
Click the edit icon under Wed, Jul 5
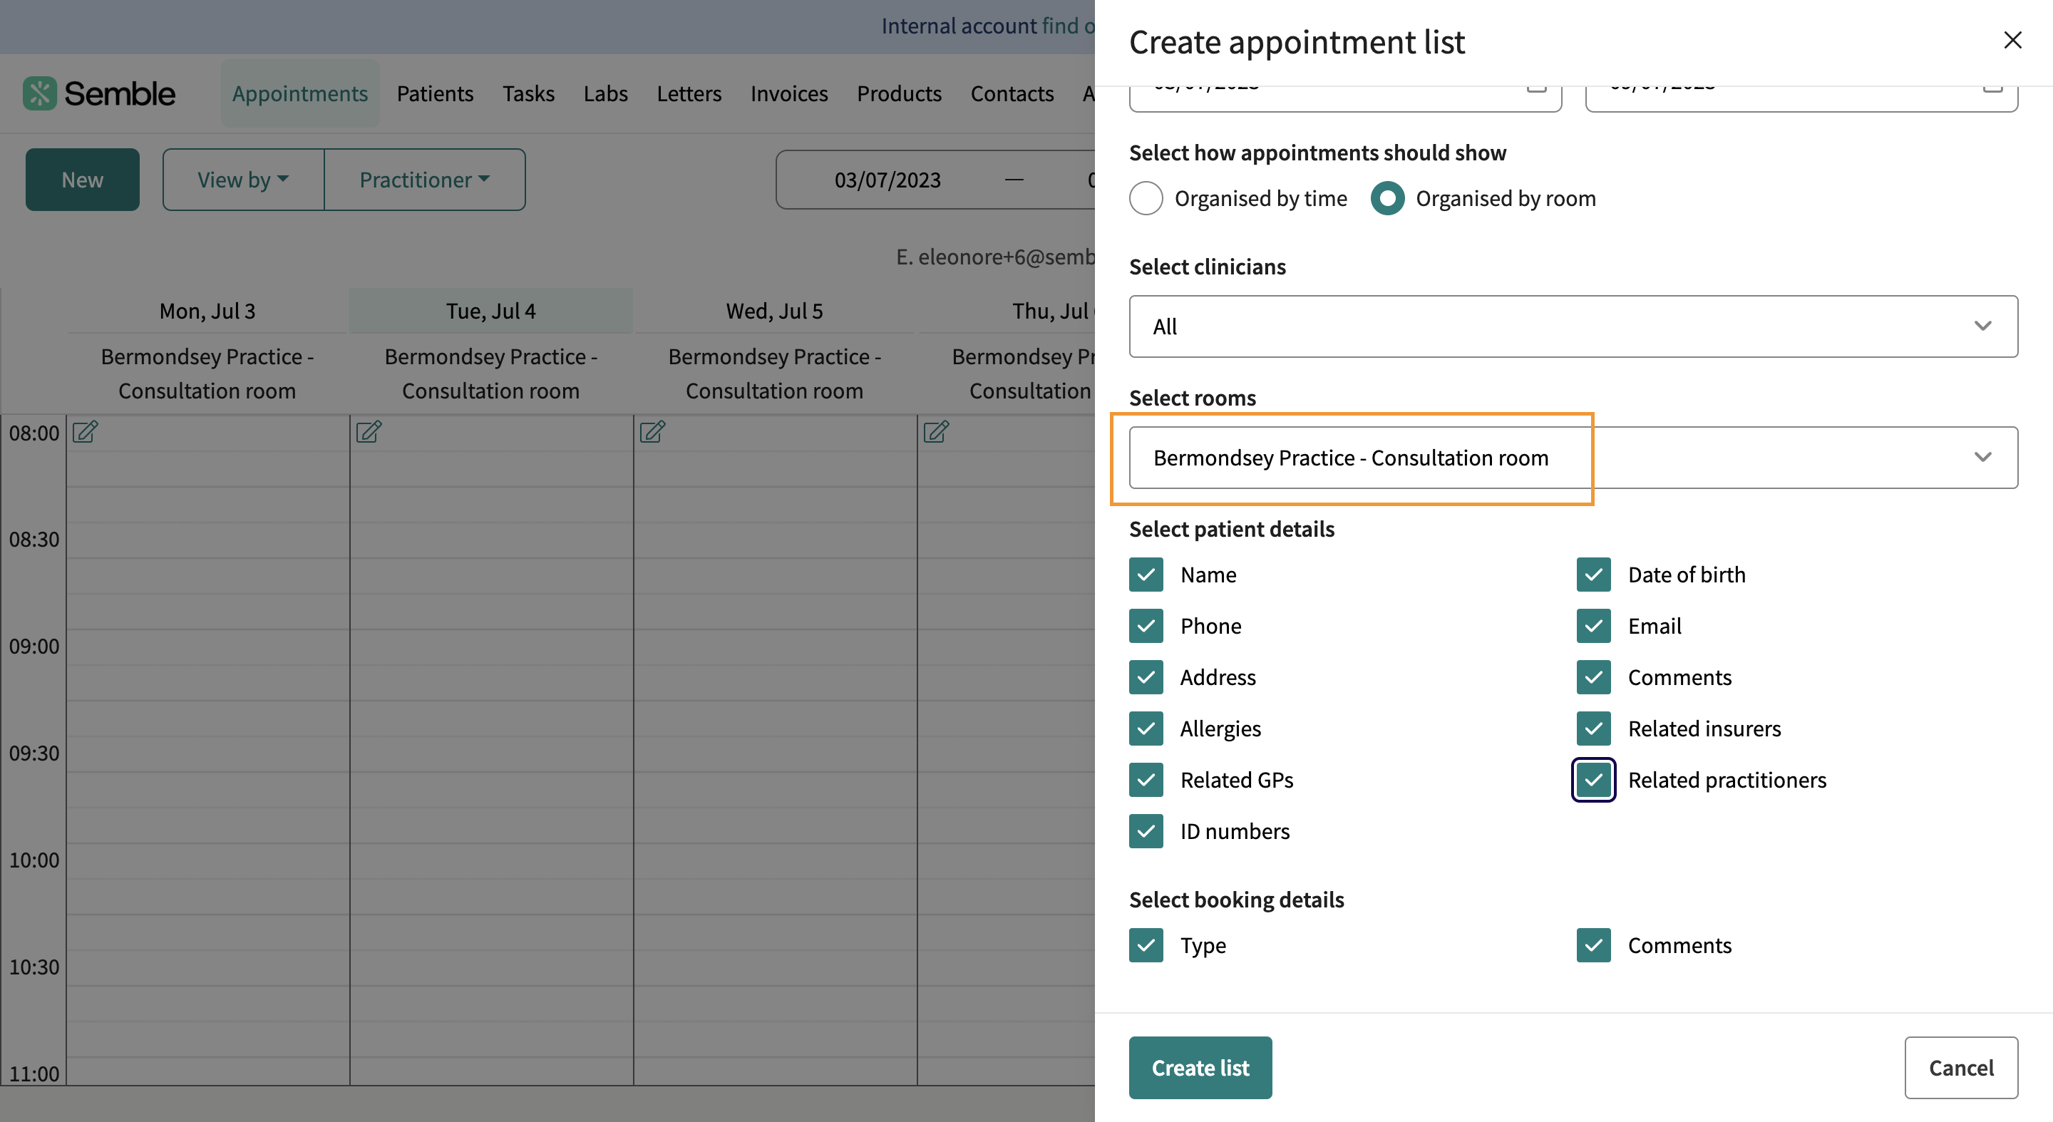tap(653, 432)
